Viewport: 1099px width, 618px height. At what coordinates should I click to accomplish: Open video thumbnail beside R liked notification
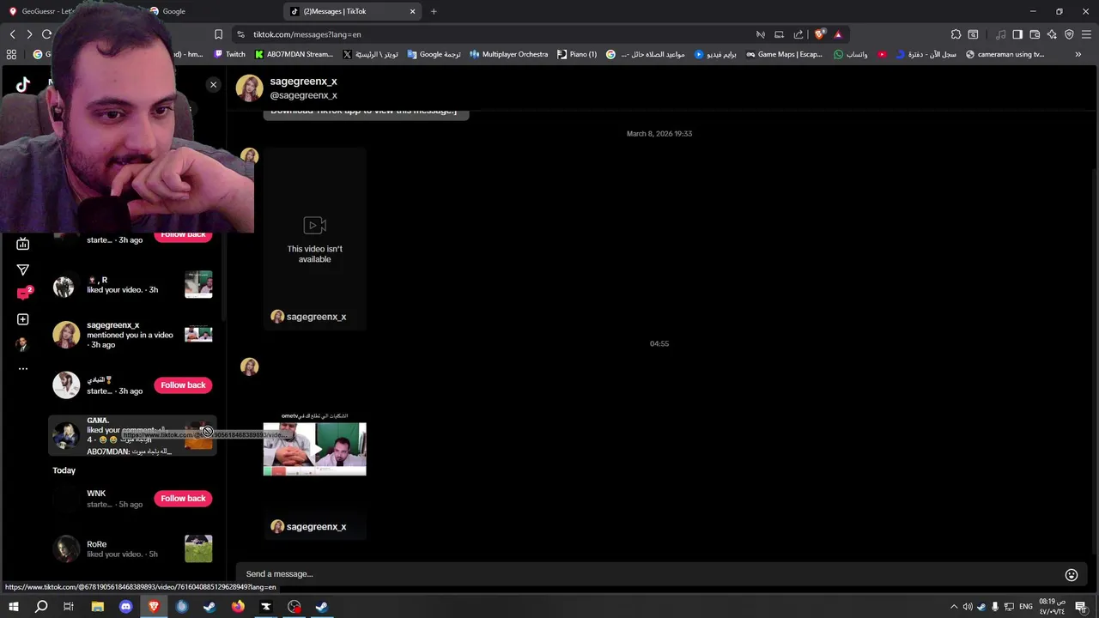[198, 285]
